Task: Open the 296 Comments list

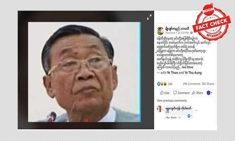Action: pyautogui.click(x=191, y=84)
